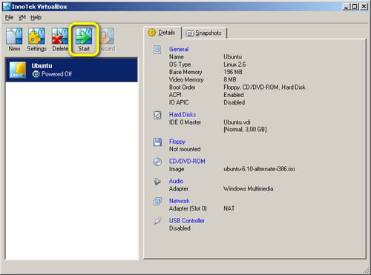This screenshot has height=275, width=371.
Task: Open the Hard Disks settings link
Action: [183, 115]
